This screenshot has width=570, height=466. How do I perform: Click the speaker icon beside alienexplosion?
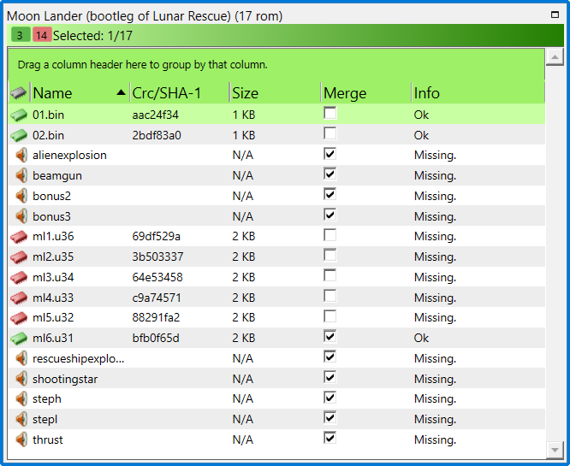click(20, 155)
